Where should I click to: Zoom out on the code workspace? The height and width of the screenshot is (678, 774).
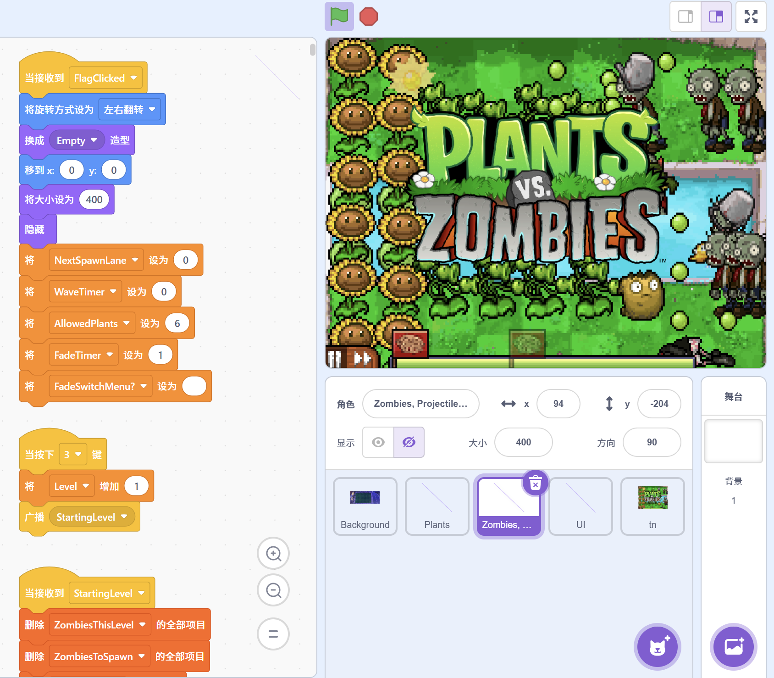273,590
